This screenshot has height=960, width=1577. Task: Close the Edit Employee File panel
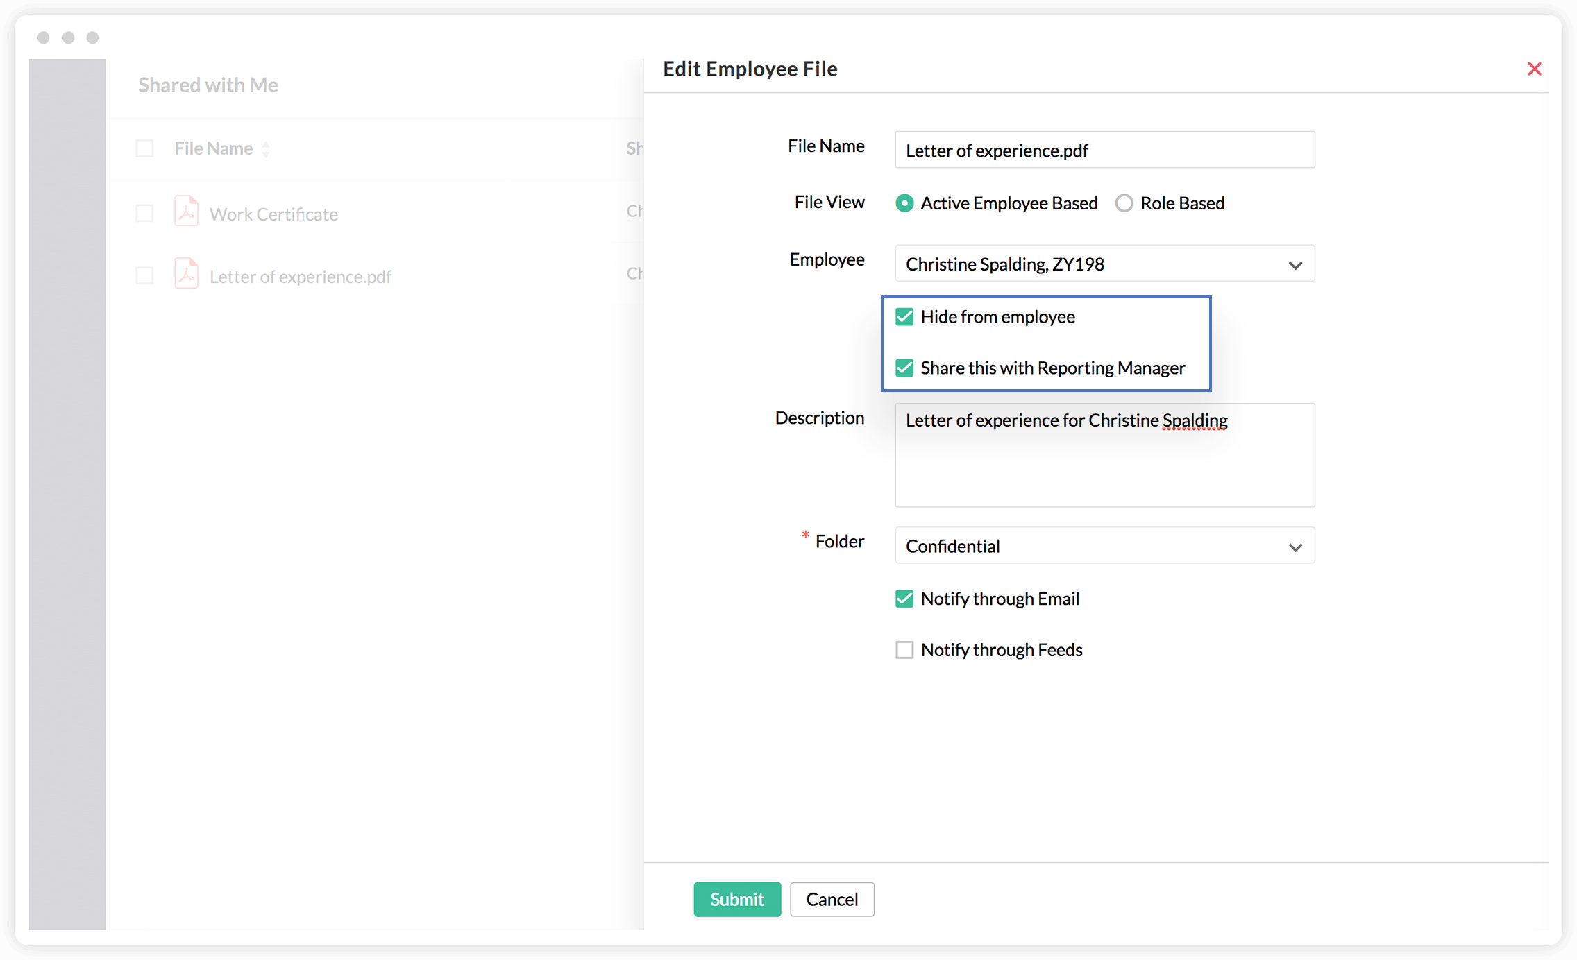coord(1534,69)
